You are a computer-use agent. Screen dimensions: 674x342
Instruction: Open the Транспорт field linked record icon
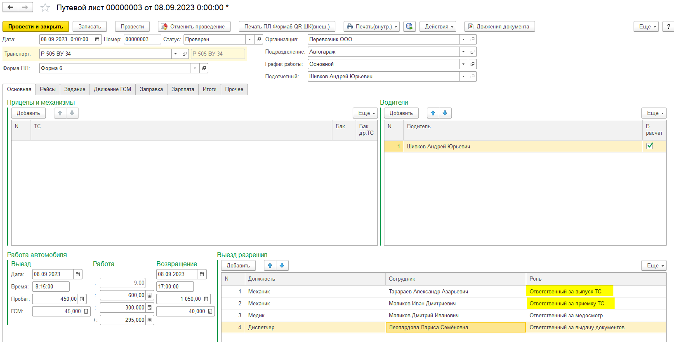(x=185, y=54)
